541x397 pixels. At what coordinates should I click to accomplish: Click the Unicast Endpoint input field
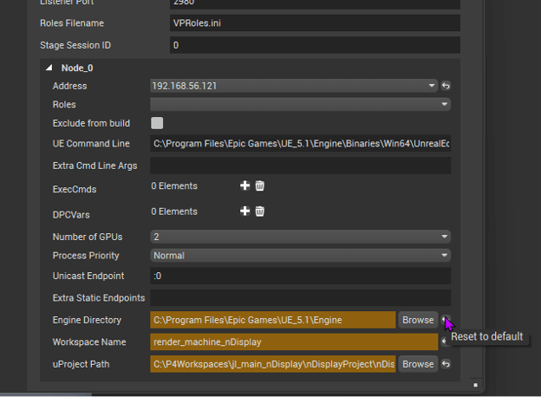(299, 276)
